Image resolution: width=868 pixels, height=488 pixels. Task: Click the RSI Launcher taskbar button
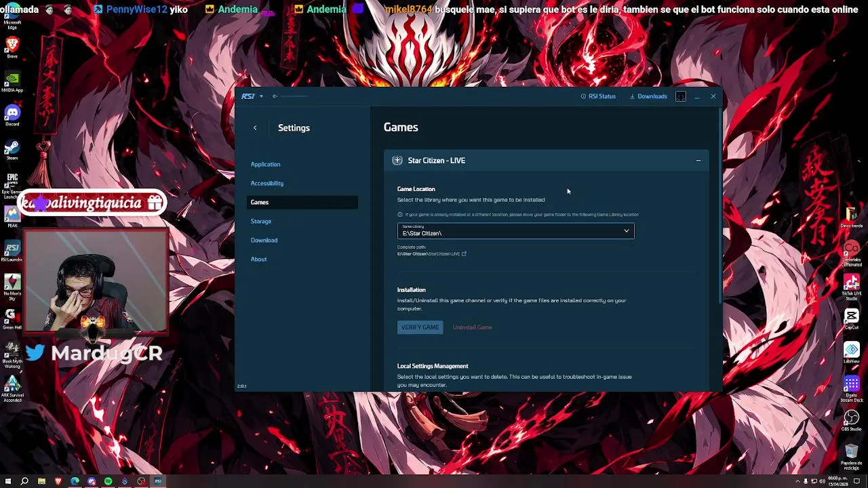pos(158,481)
